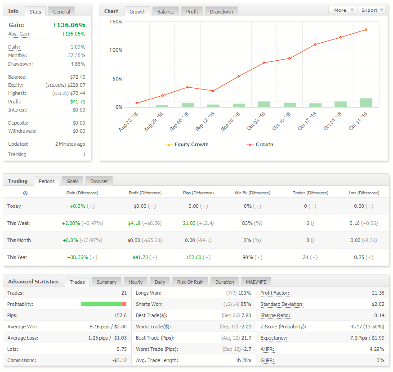Click the Profitability progress bar
The image size is (393, 372).
point(104,304)
